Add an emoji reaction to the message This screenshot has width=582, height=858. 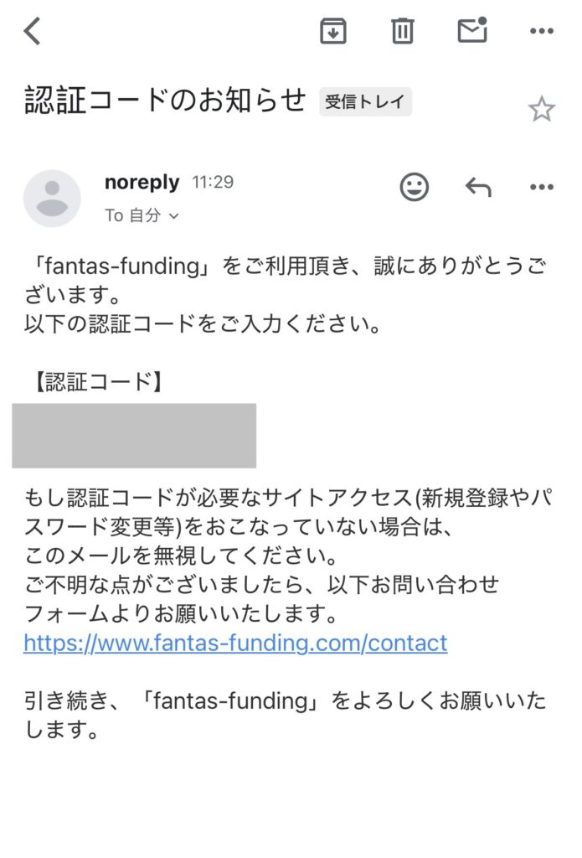coord(414,187)
